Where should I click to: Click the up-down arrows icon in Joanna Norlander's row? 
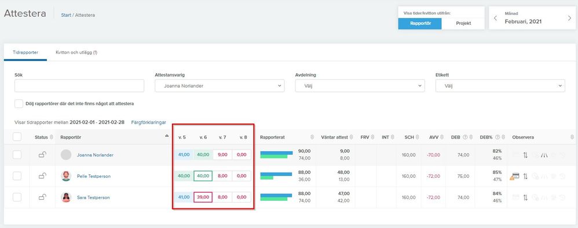tap(526, 155)
